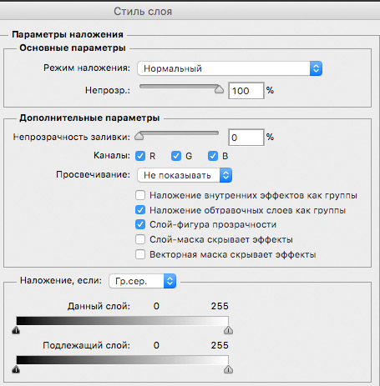Disable Наложение обтравочных слоев как группы
Viewport: 380px width, 386px height.
140,210
